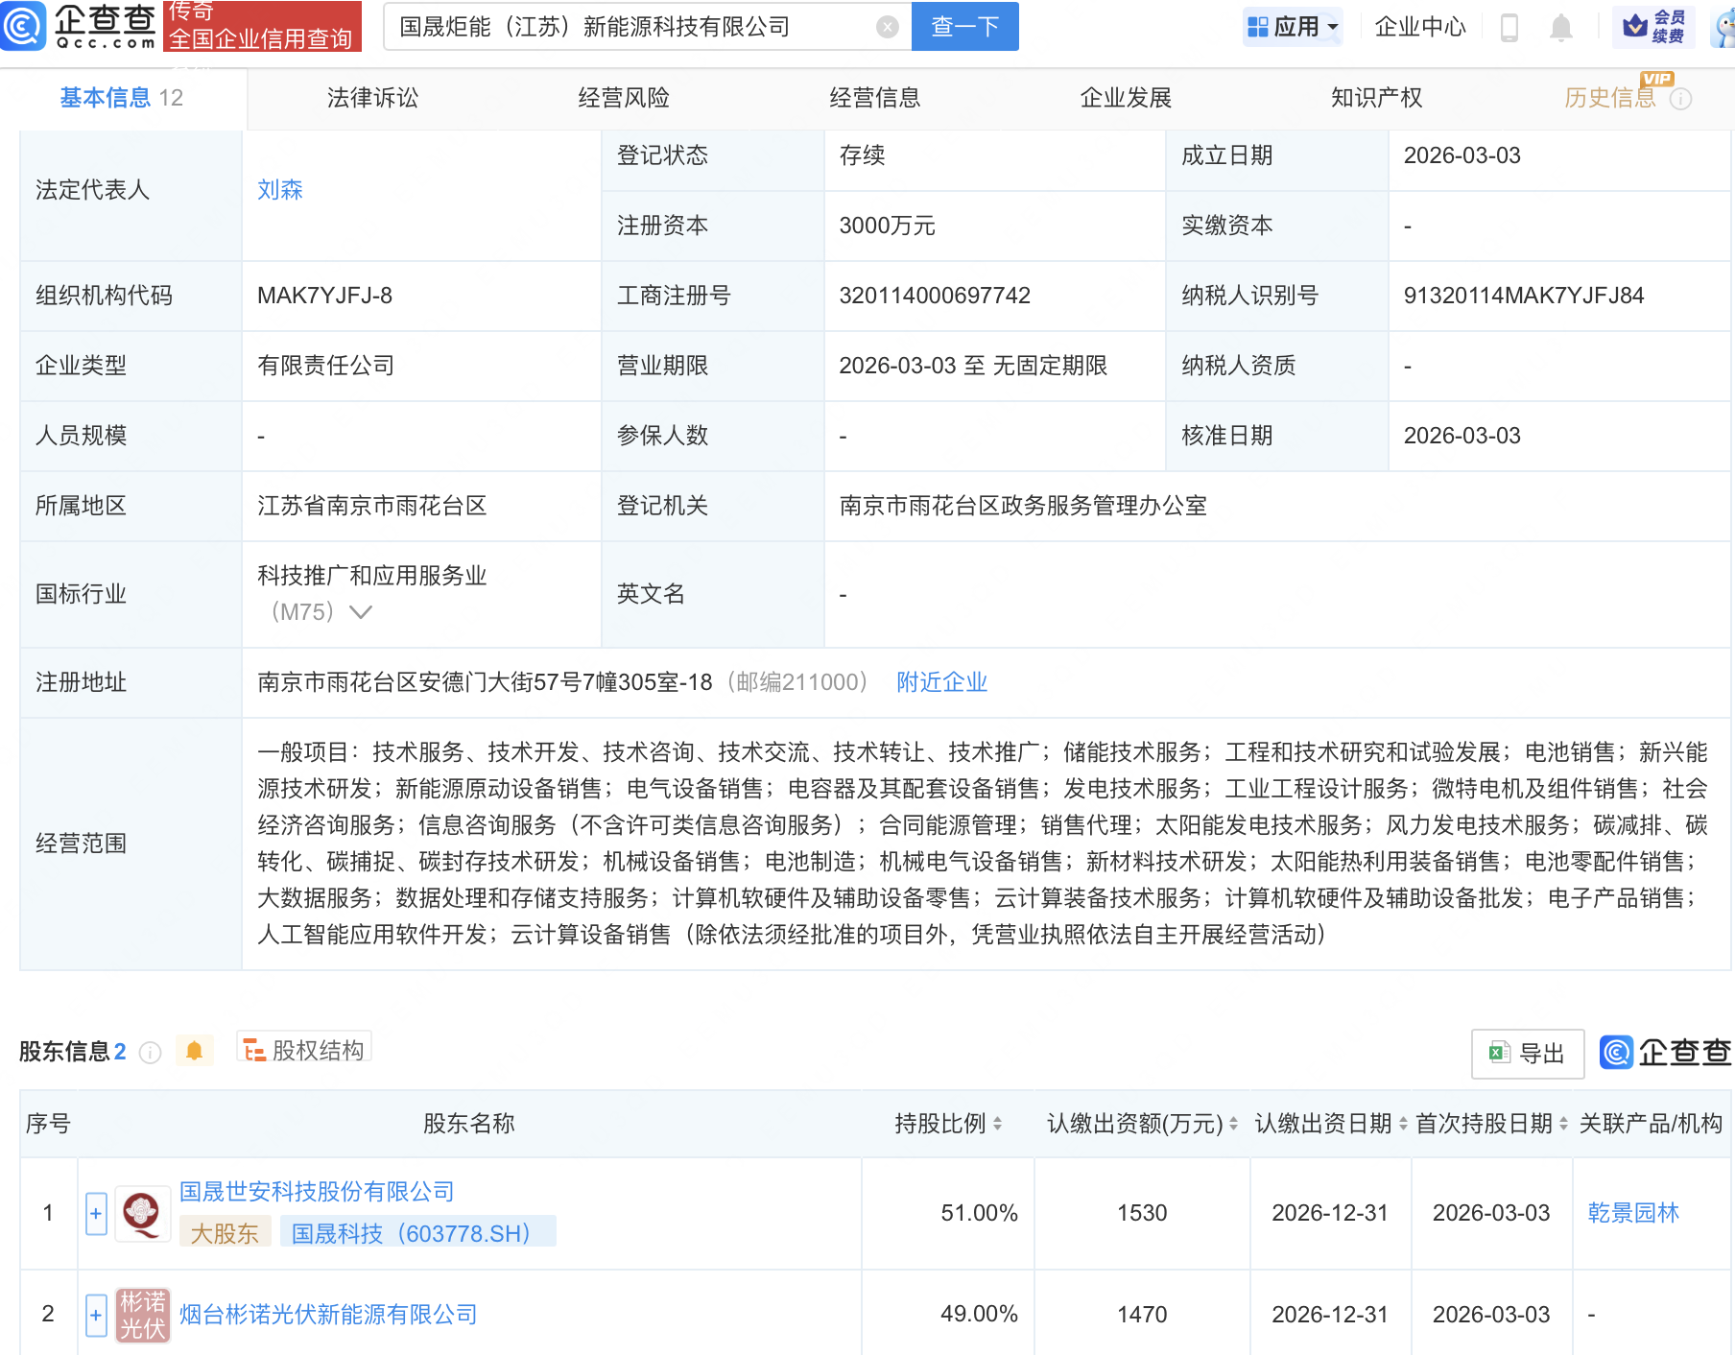The height and width of the screenshot is (1355, 1735).
Task: Clear the search box via x icon
Action: pos(886,26)
